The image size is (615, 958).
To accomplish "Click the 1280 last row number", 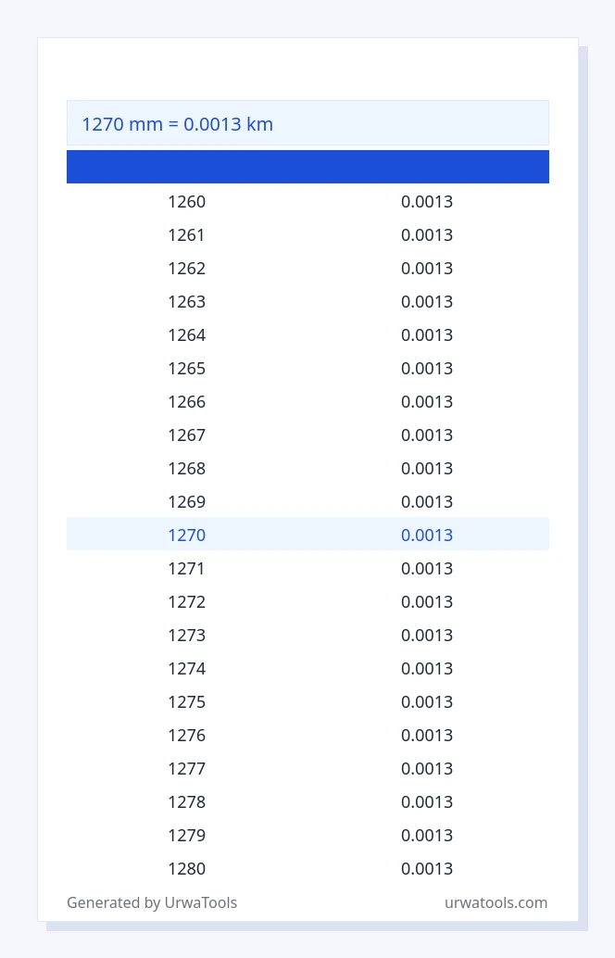I will click(x=187, y=869).
